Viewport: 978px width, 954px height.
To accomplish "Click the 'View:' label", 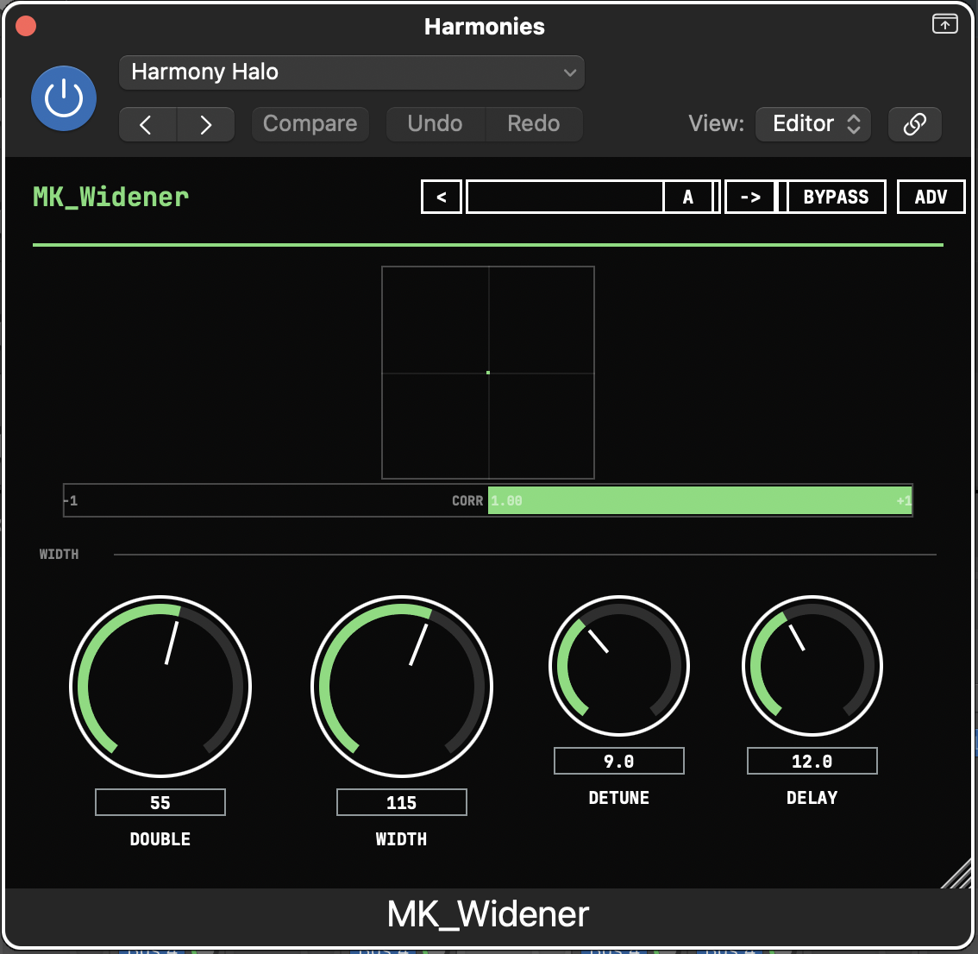I will [716, 123].
